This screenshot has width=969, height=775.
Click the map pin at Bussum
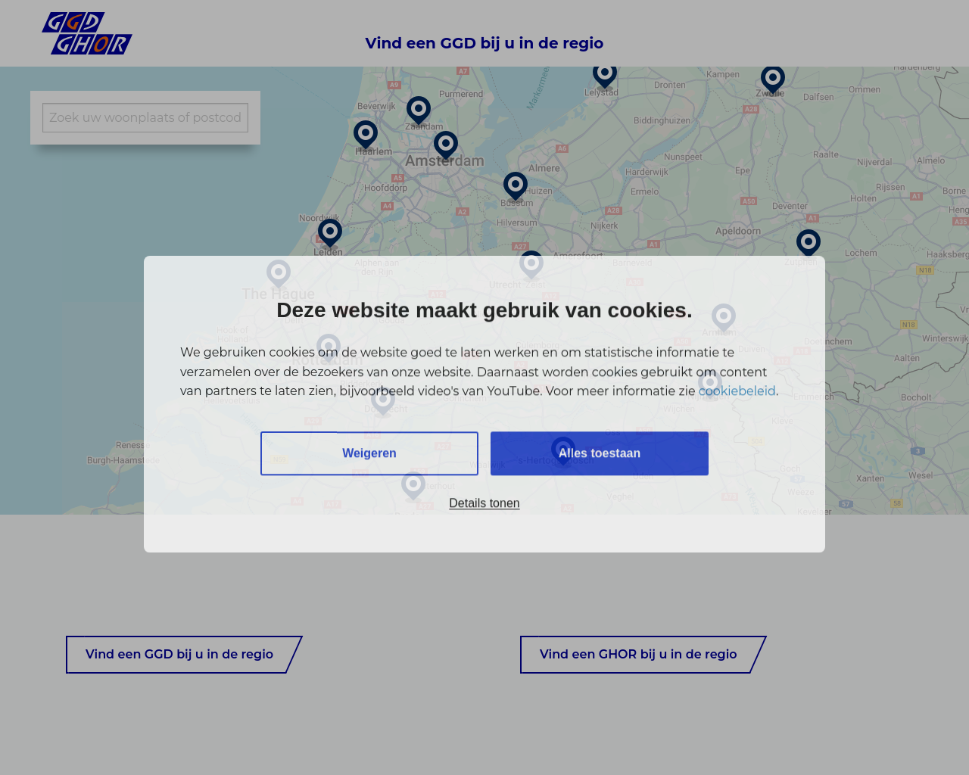(516, 186)
